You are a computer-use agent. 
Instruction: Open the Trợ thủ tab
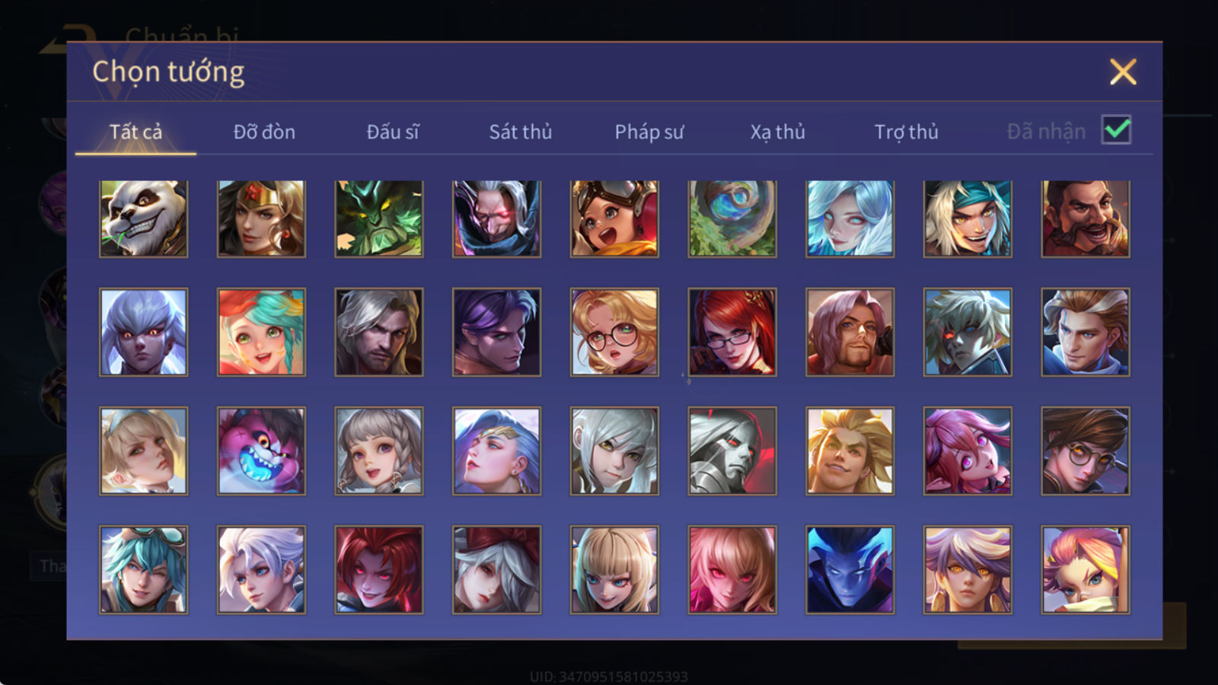click(x=906, y=132)
